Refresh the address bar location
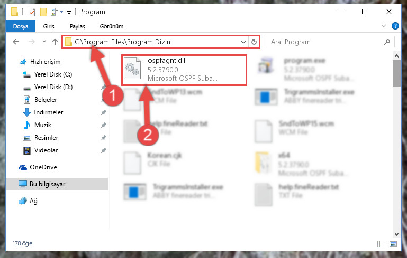 pos(254,42)
